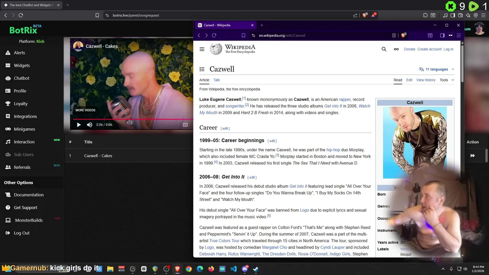Click the Wikipedia search magnifier icon

[x=384, y=49]
